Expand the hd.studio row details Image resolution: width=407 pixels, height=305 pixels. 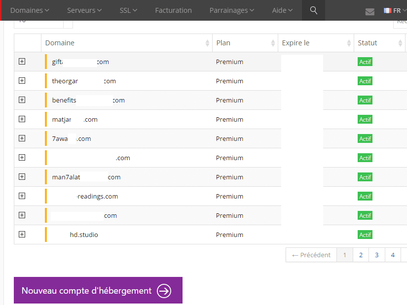(x=22, y=234)
